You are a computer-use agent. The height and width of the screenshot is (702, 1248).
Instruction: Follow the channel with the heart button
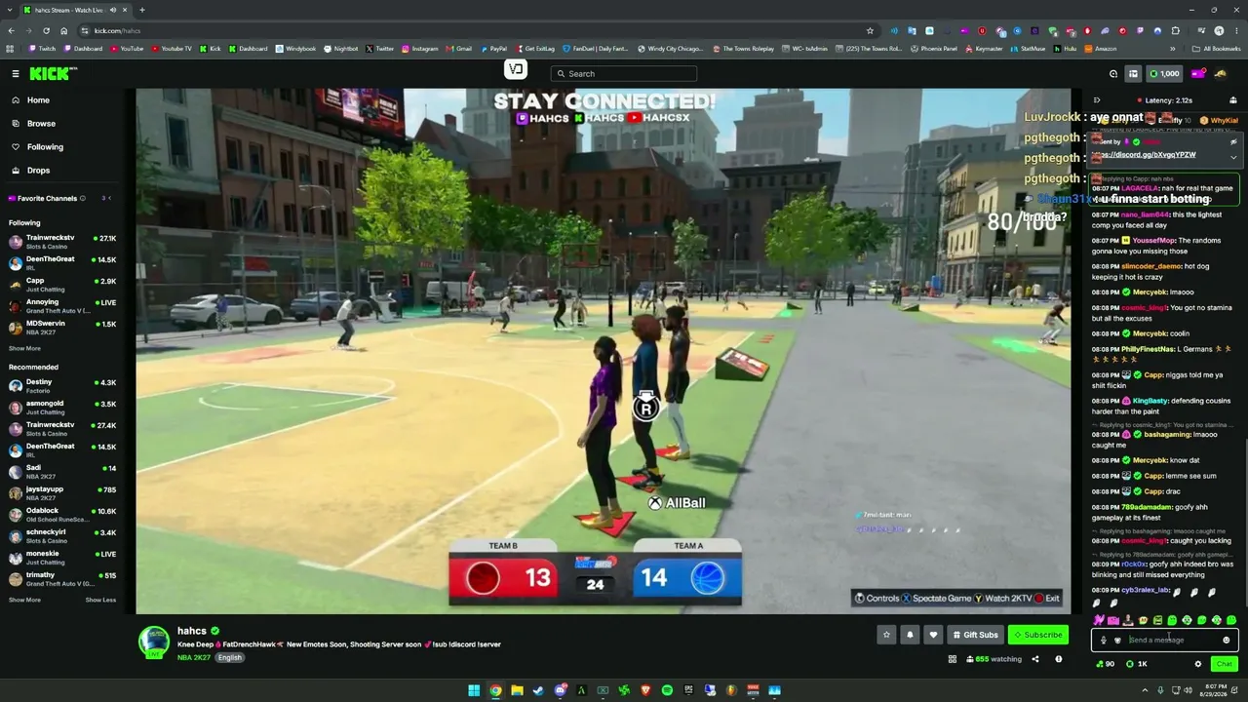(x=933, y=635)
